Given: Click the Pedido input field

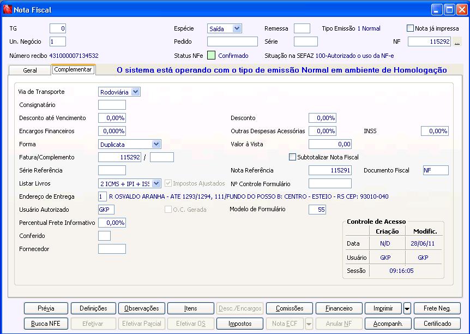Looking at the screenshot, I should (x=232, y=41).
